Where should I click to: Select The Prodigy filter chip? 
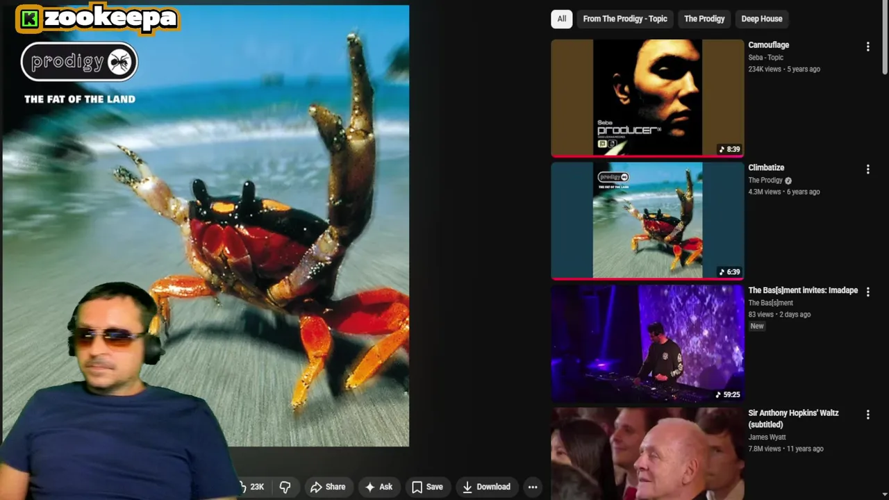[704, 19]
